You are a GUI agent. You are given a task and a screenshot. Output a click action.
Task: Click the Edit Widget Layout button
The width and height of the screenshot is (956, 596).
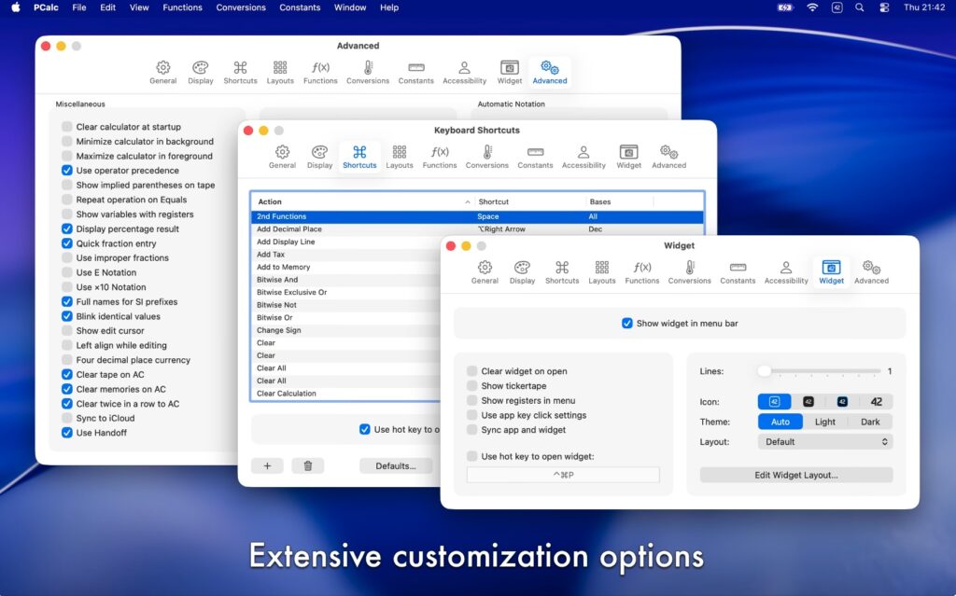click(x=795, y=474)
